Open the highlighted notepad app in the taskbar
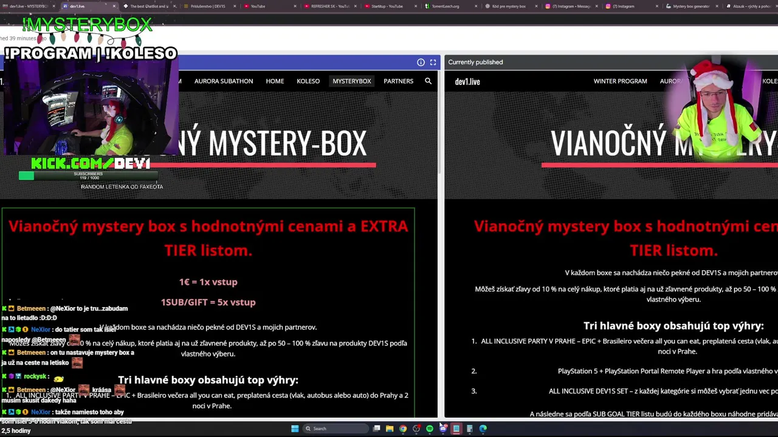 pyautogui.click(x=456, y=429)
